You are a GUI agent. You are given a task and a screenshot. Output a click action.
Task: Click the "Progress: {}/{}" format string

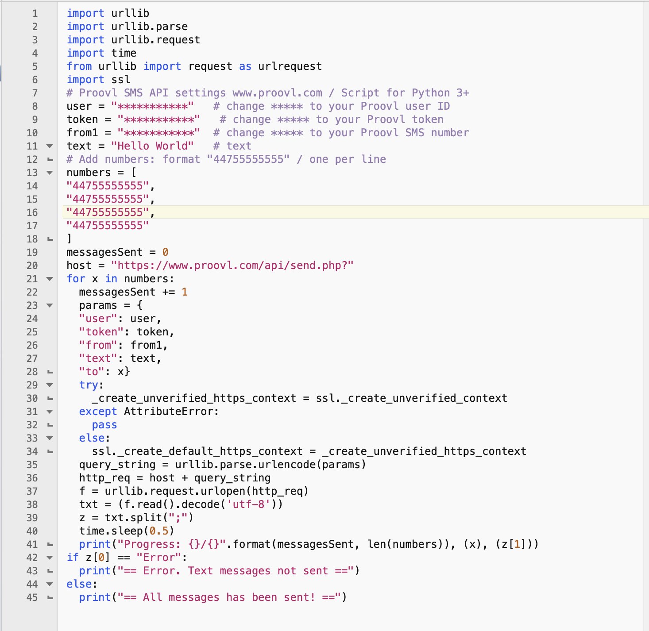[x=172, y=544]
